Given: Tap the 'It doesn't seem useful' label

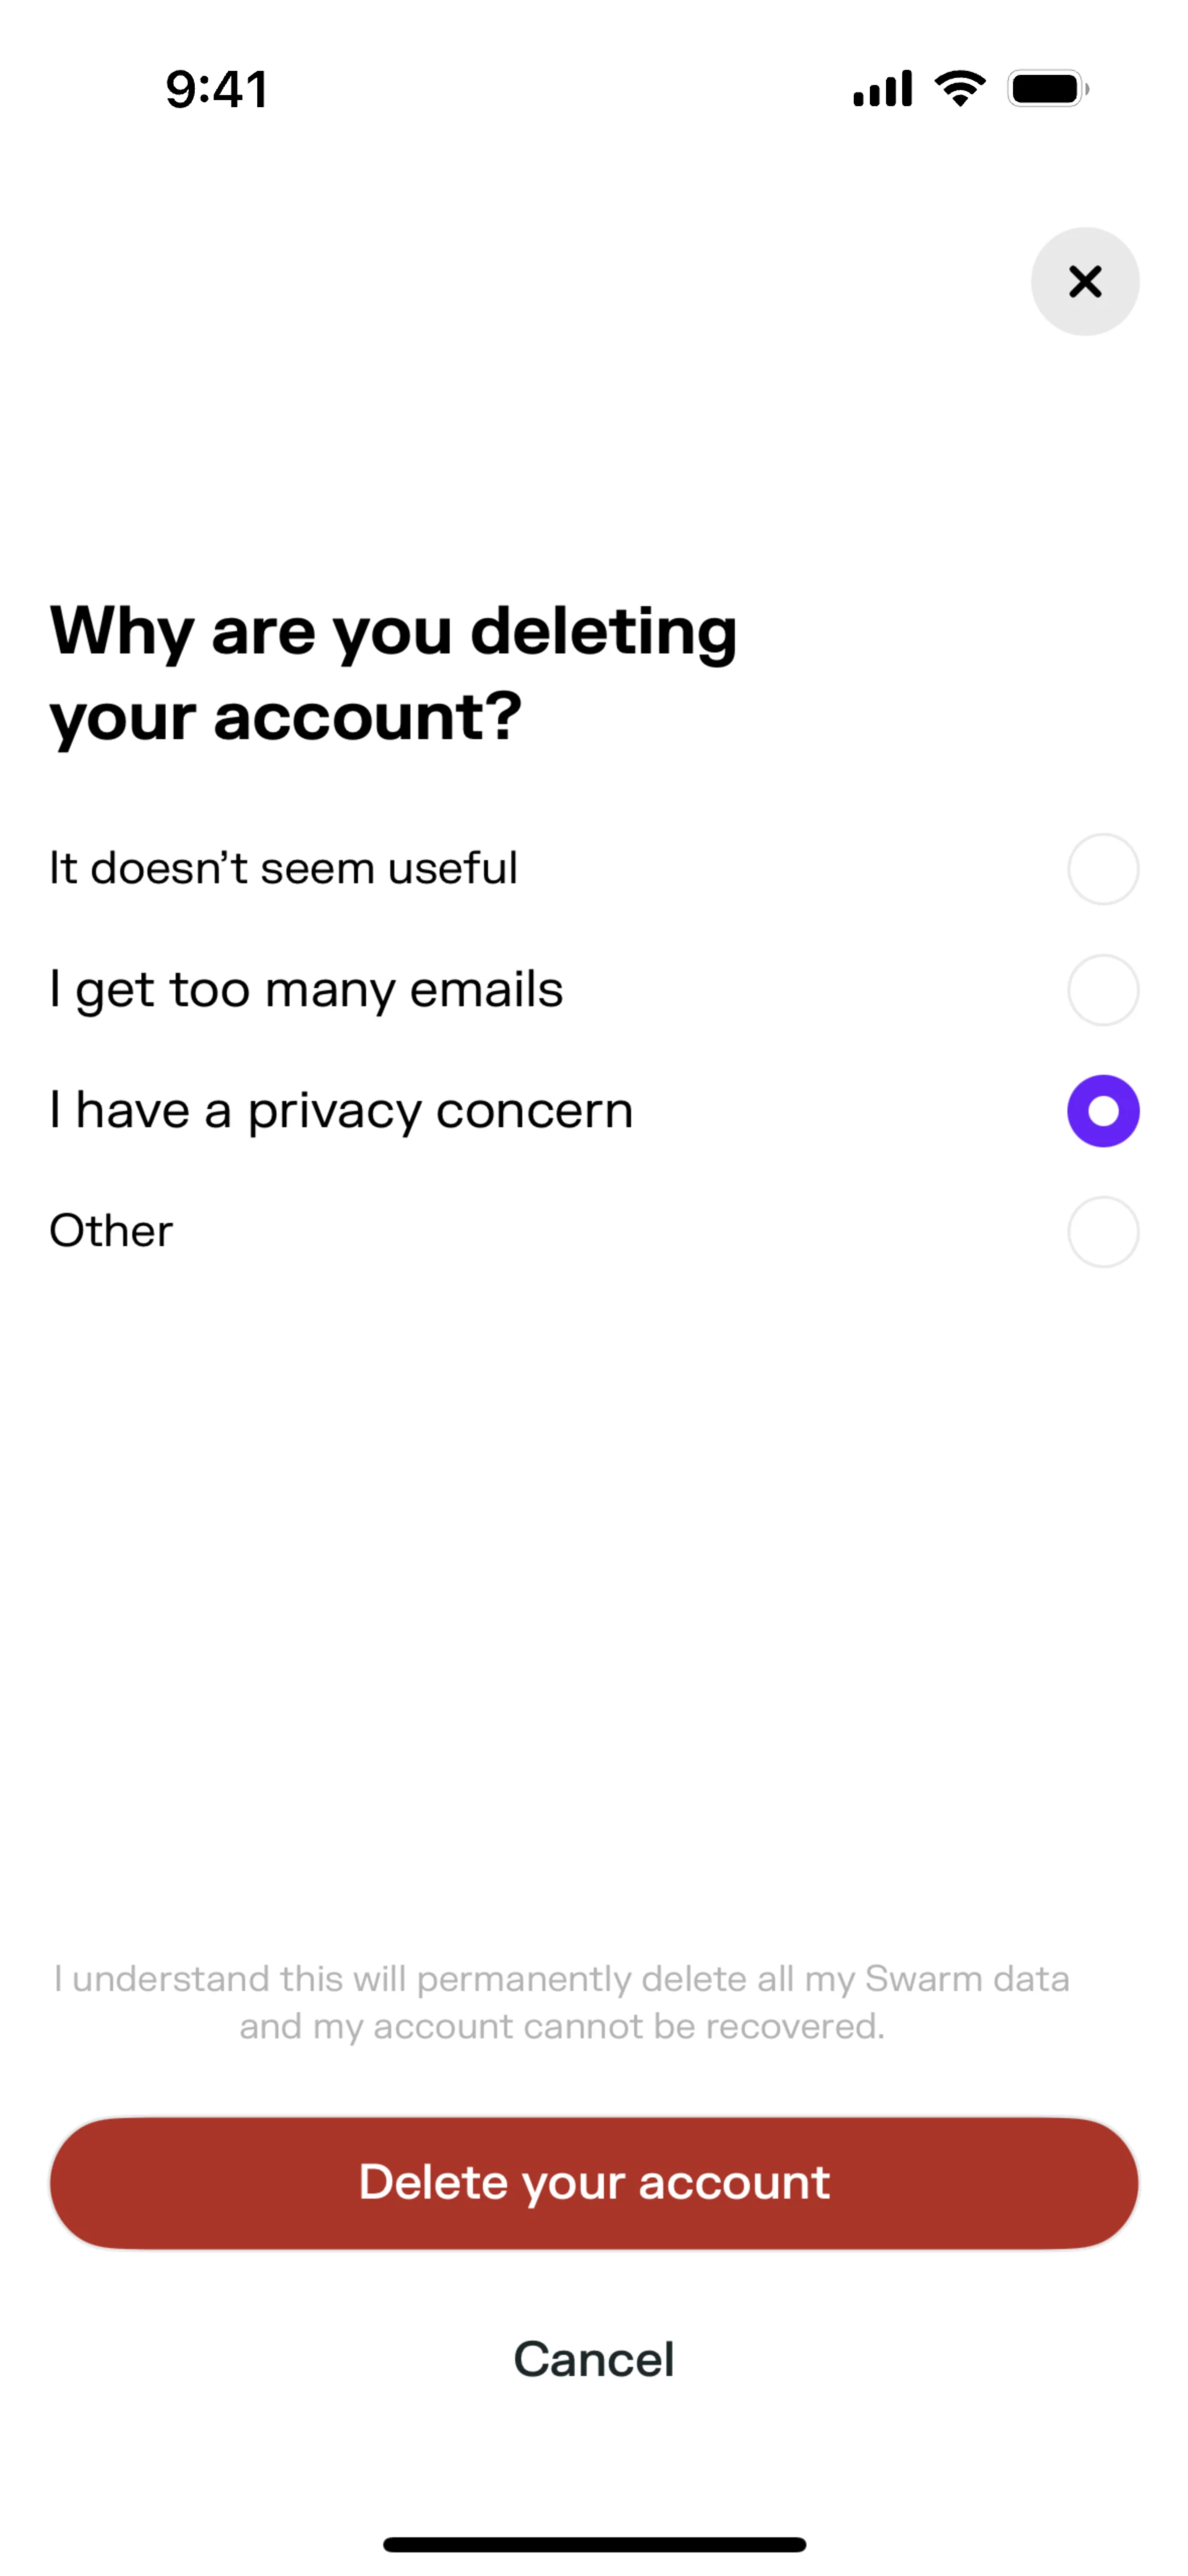Looking at the screenshot, I should point(284,868).
